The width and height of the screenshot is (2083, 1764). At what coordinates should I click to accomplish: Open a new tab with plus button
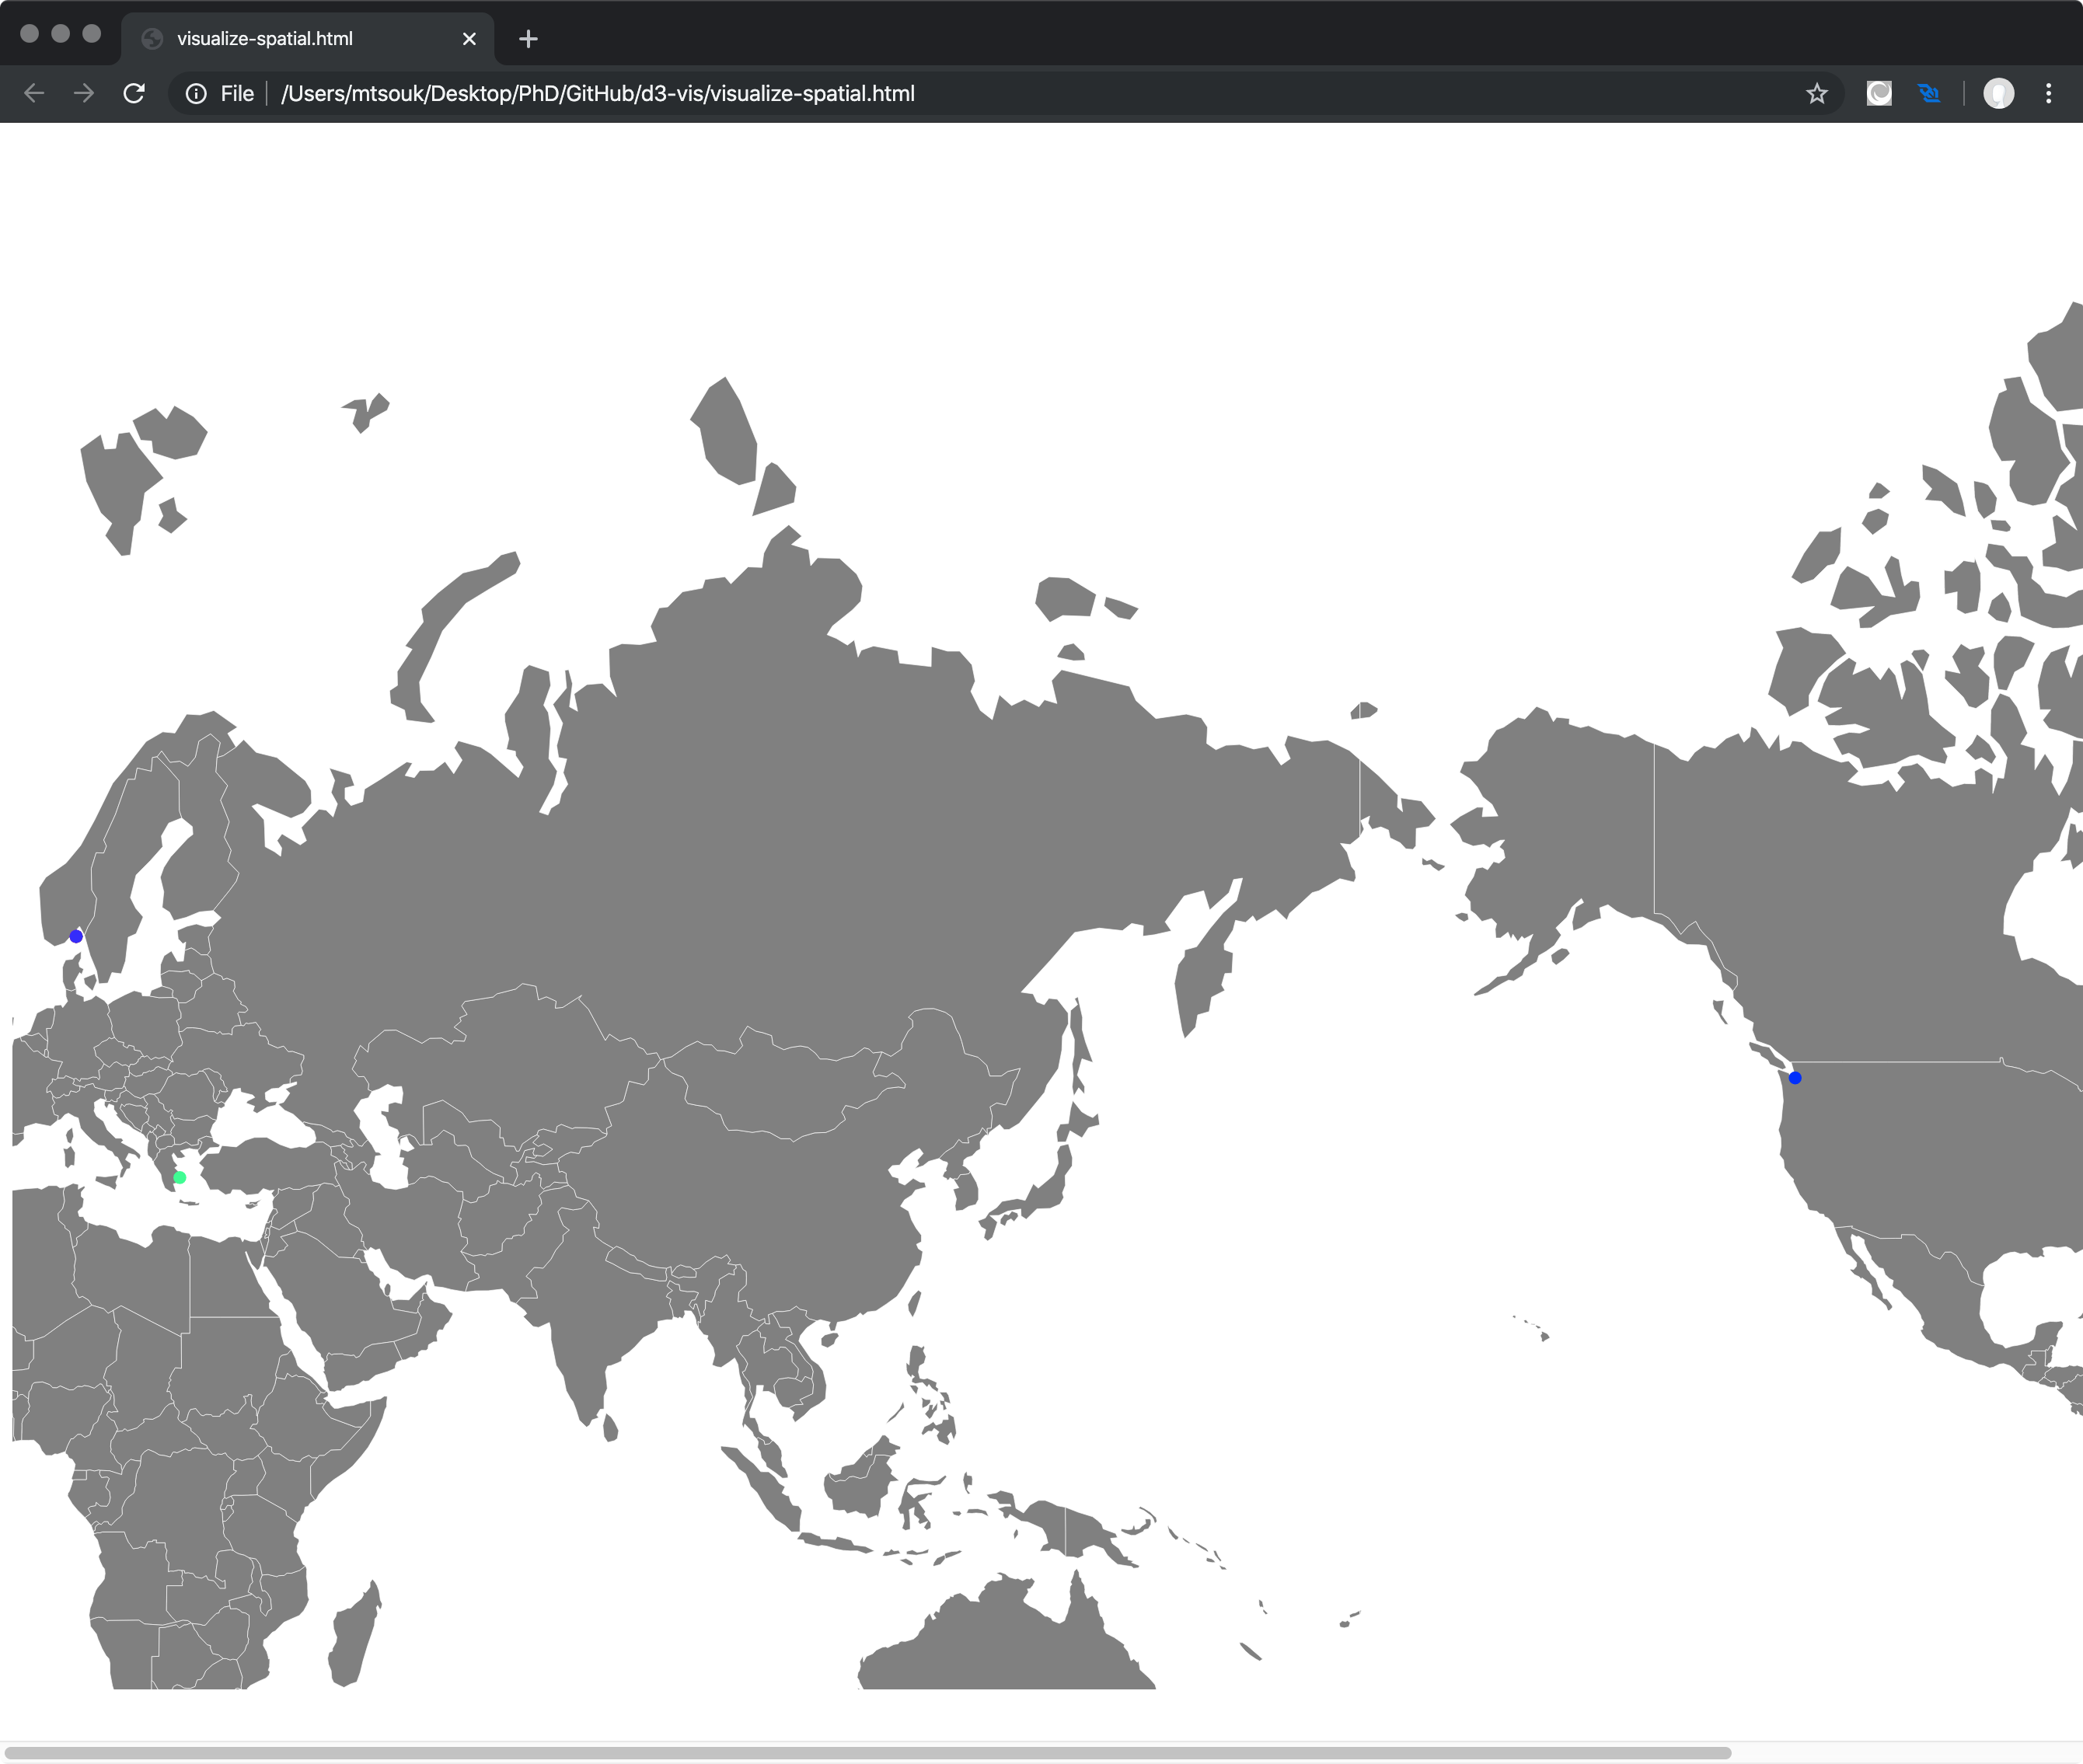click(529, 39)
